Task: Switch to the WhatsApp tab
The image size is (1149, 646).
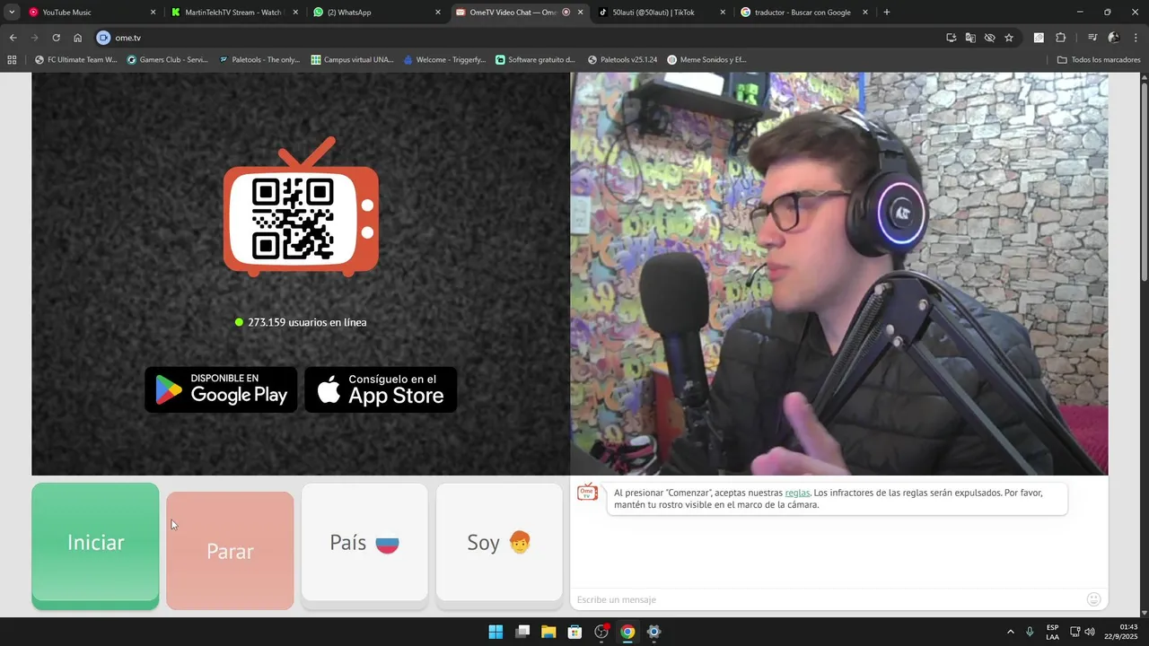Action: tap(375, 13)
